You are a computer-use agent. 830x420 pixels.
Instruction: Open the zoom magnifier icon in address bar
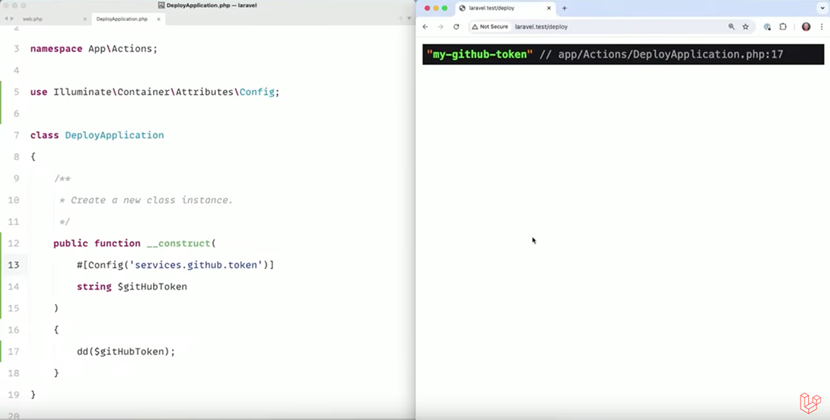tap(732, 26)
